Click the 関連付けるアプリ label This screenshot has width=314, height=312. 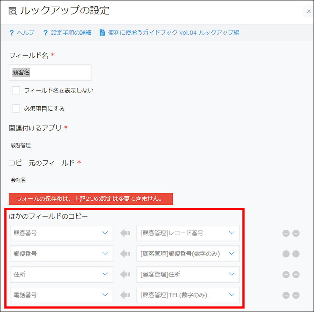coord(35,128)
